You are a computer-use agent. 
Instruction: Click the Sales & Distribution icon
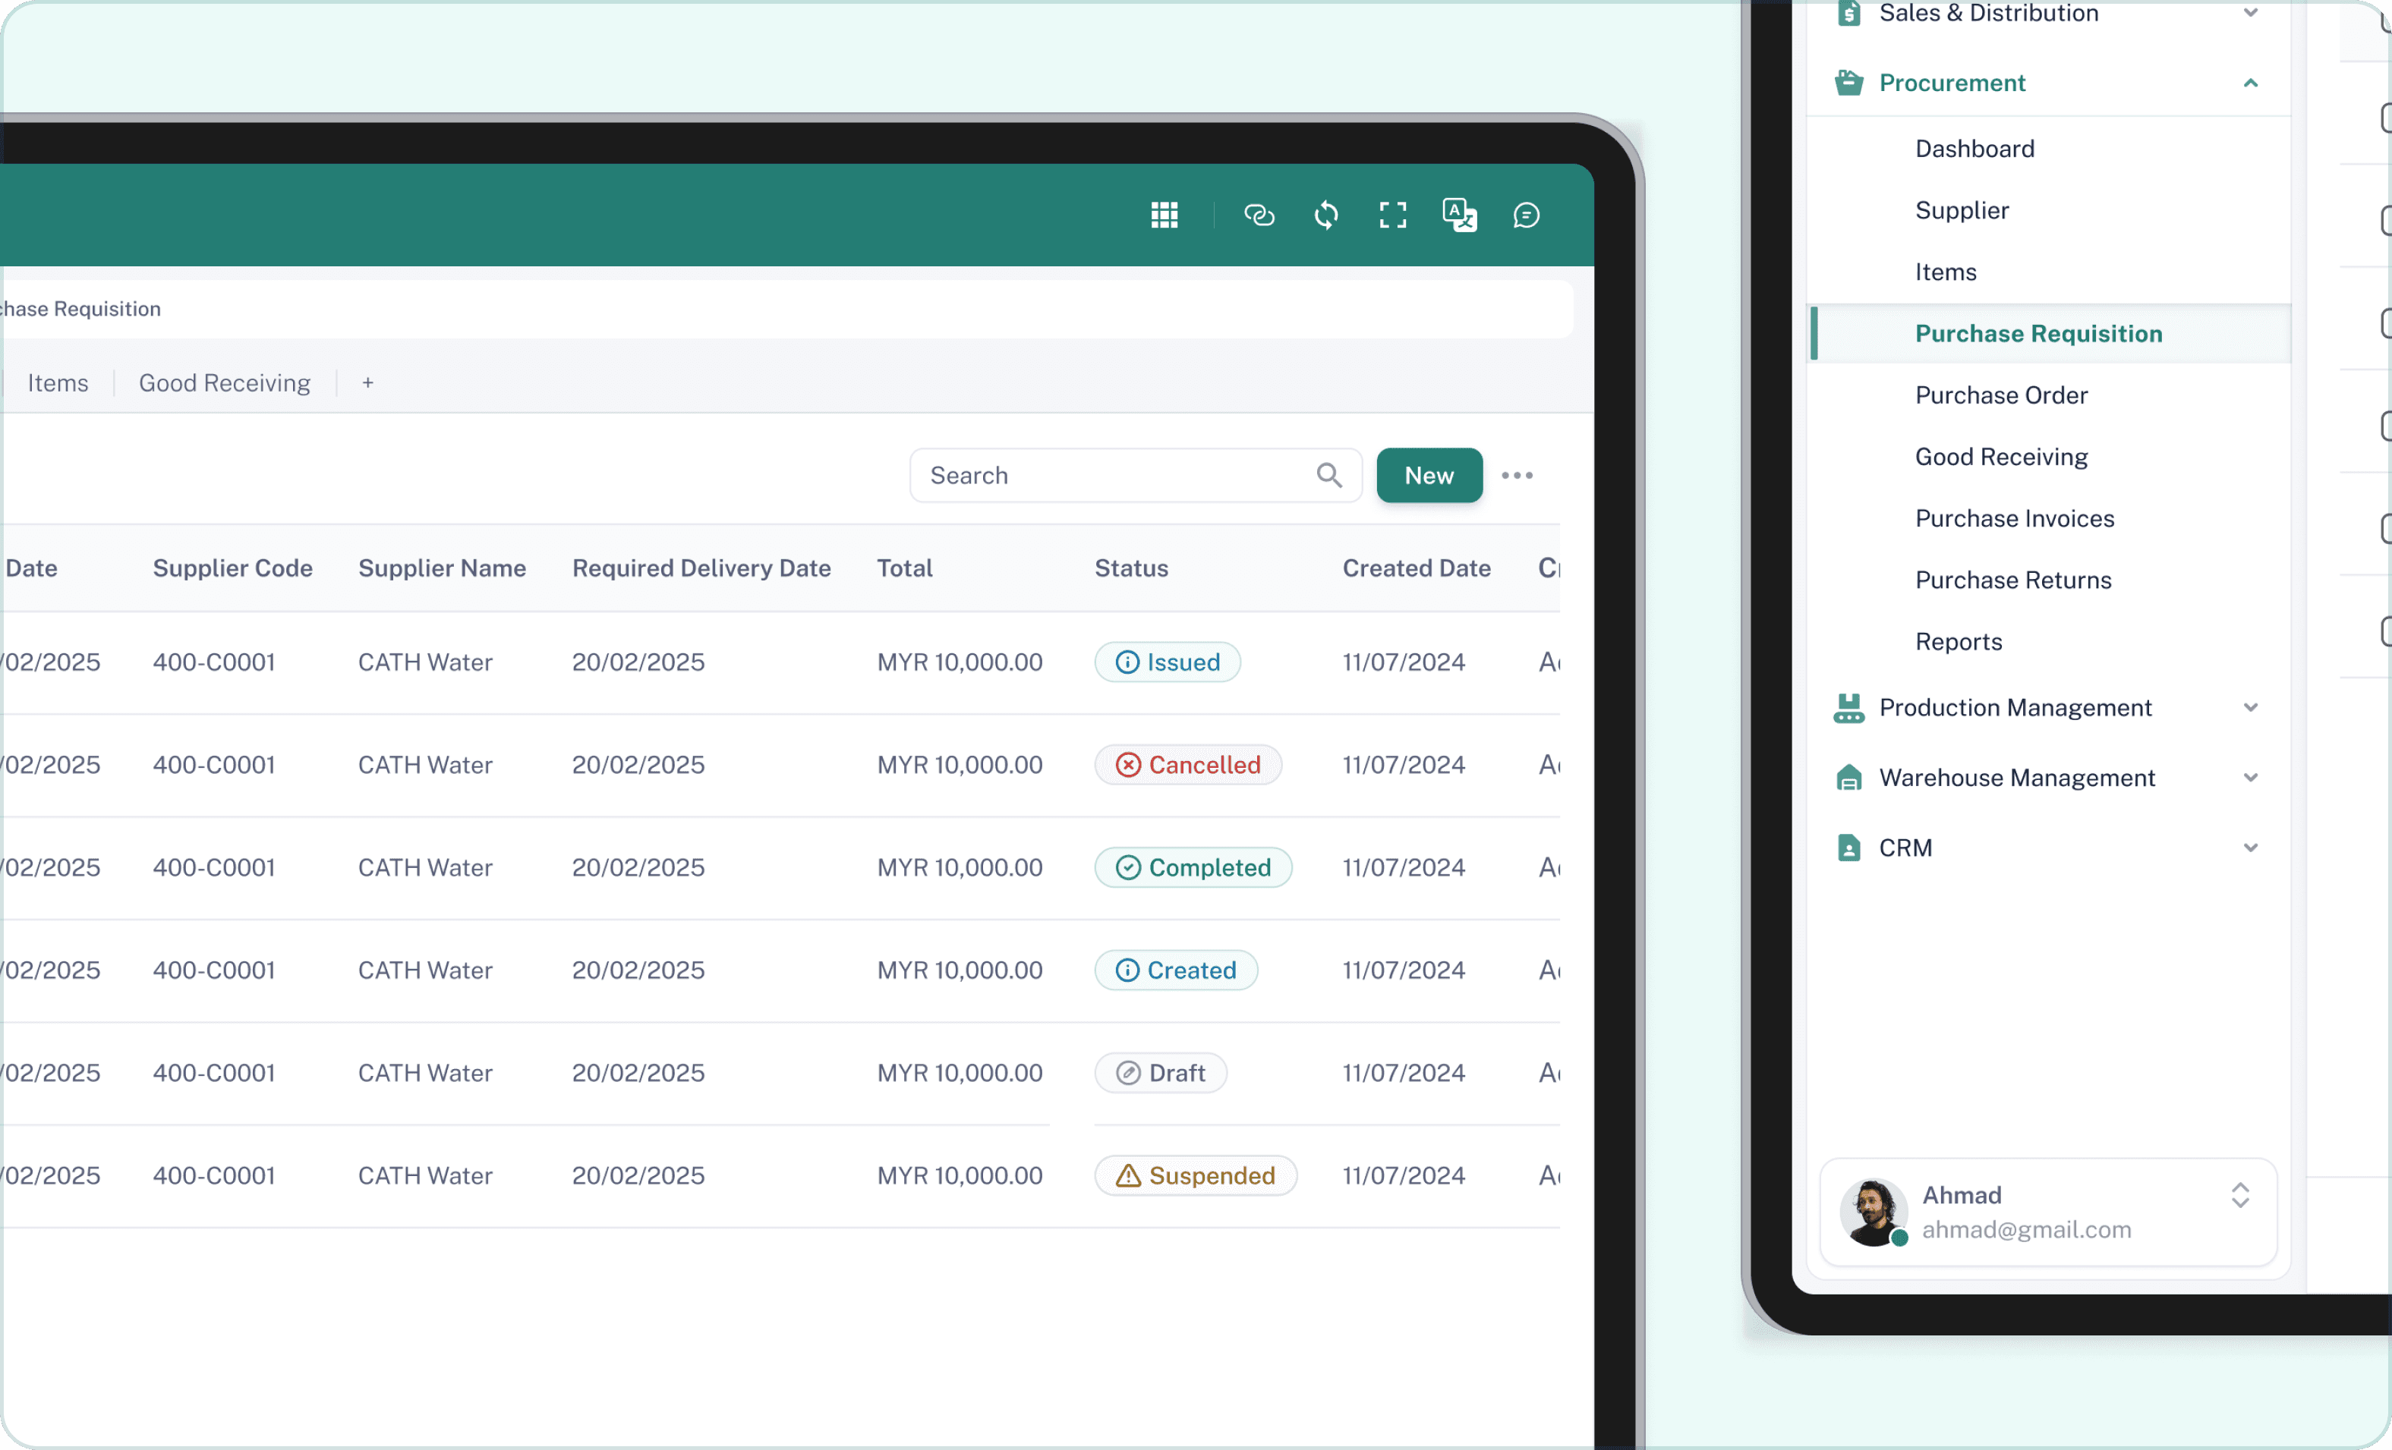point(1848,13)
